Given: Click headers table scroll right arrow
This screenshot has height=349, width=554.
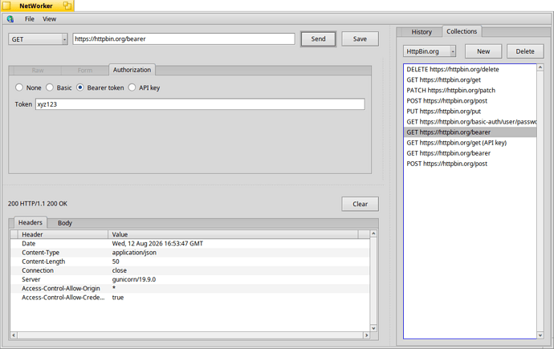Looking at the screenshot, I should tap(366, 335).
